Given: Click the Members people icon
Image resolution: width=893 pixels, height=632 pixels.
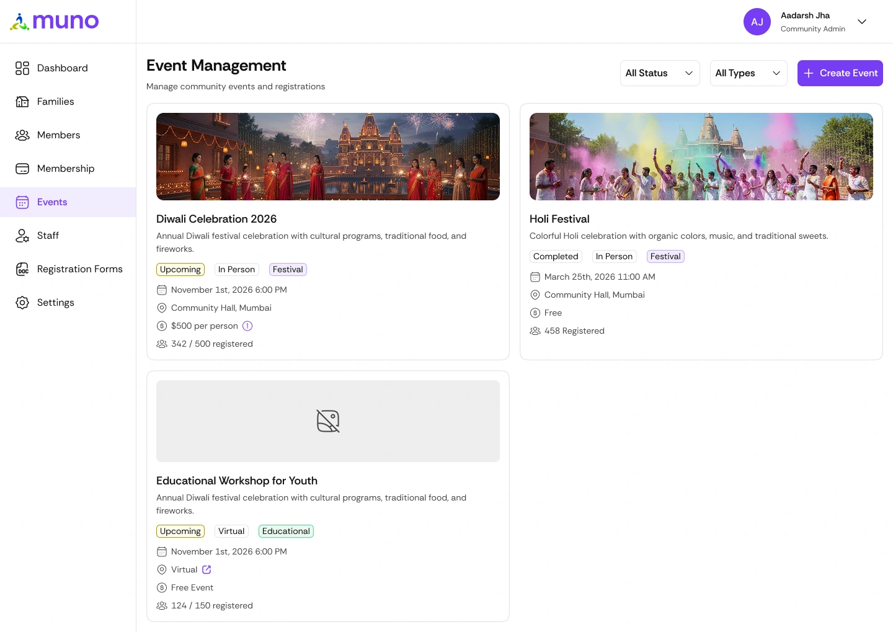Looking at the screenshot, I should (x=22, y=135).
